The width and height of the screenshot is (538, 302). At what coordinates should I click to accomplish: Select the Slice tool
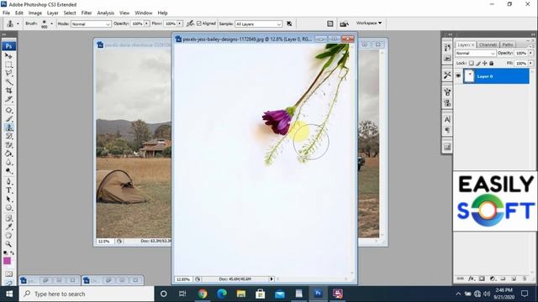[8, 100]
